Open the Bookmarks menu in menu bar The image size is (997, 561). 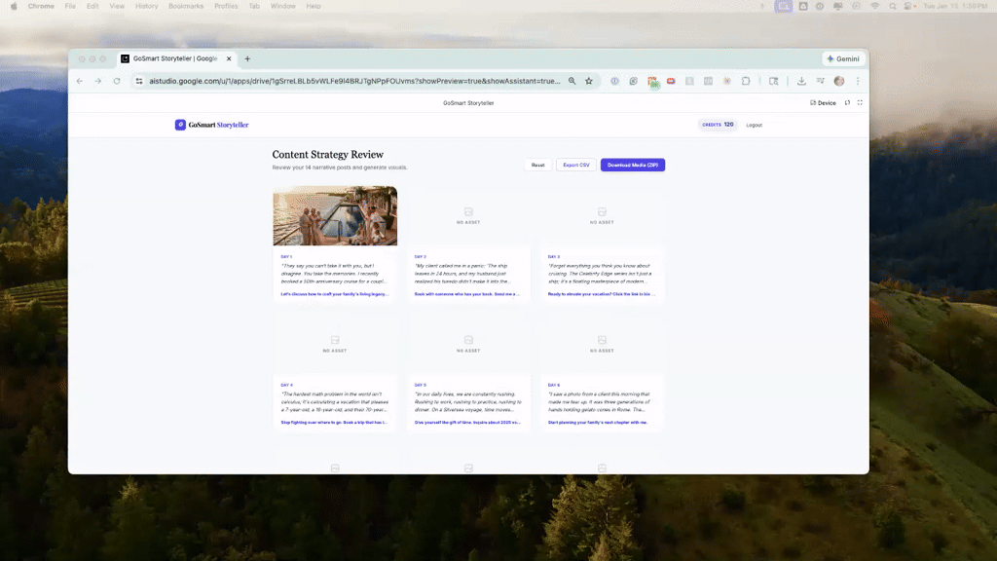pos(185,6)
